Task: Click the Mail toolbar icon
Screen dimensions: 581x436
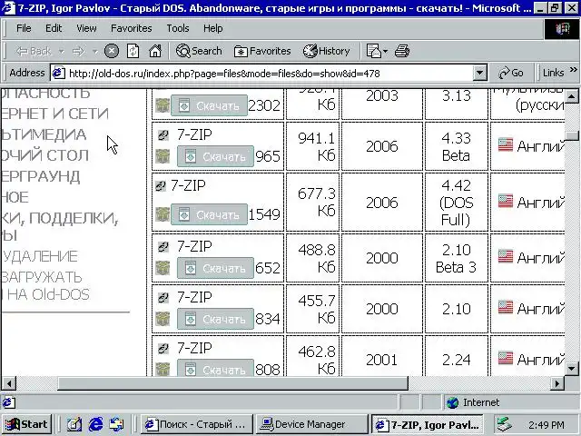Action: click(373, 51)
